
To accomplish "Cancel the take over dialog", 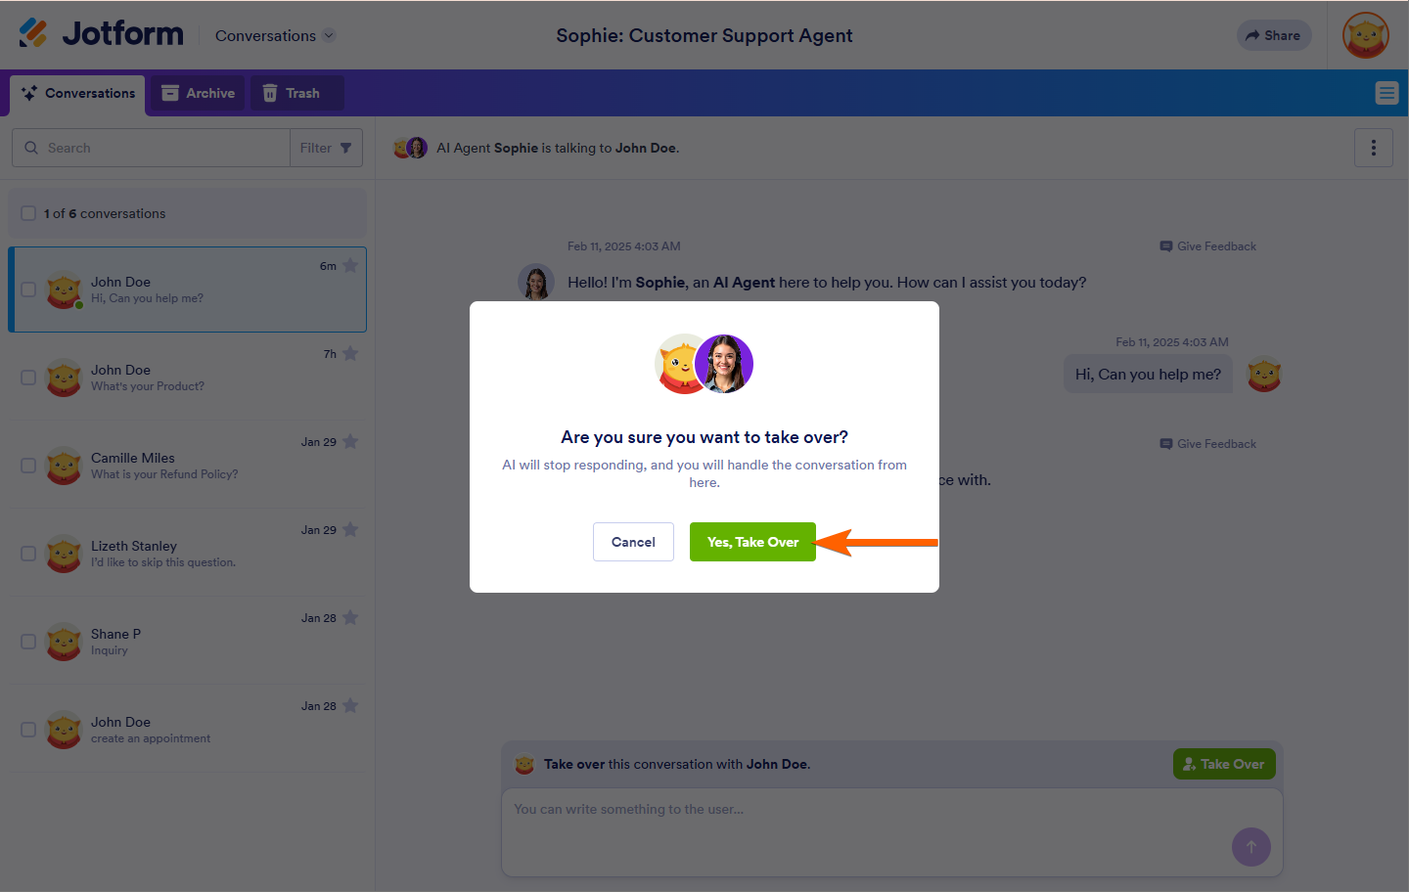I will (633, 542).
